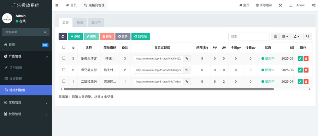This screenshot has height=136, width=318.
Task: Click the 名称 column header
Action: [89, 48]
